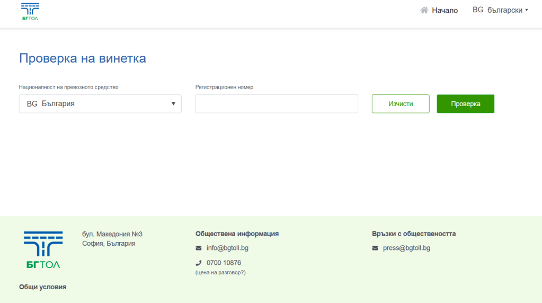This screenshot has width=542, height=303.
Task: Click the Националност на превозното средство label
Action: (68, 87)
